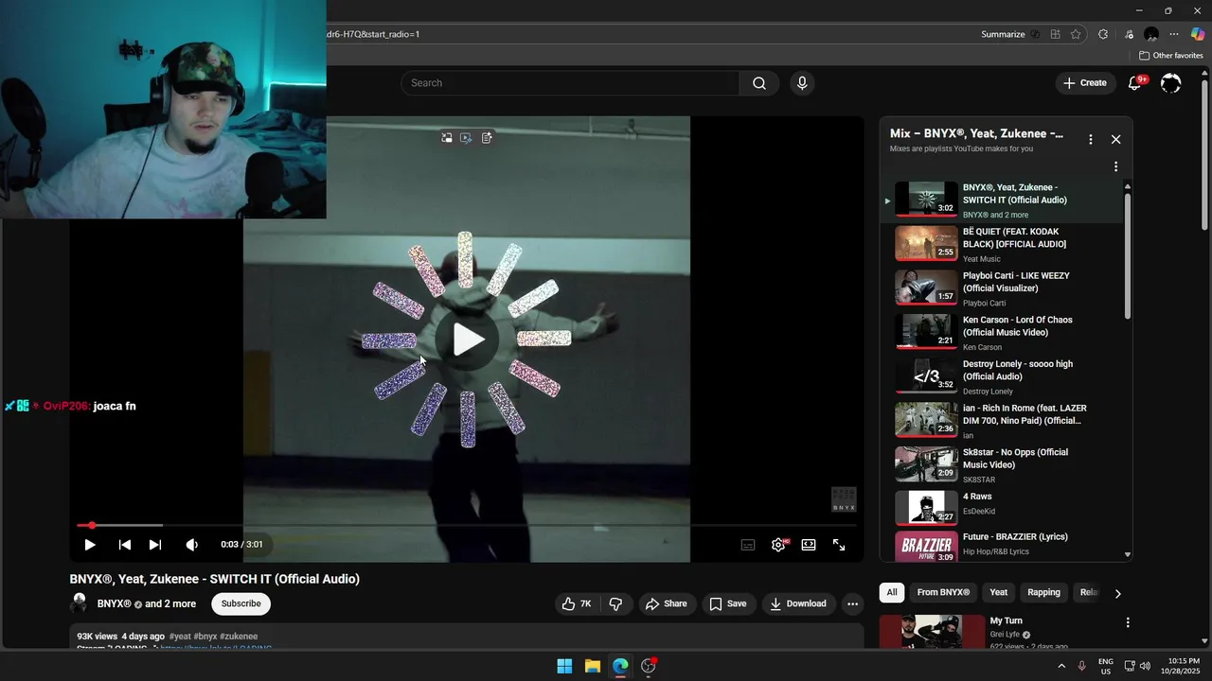Viewport: 1212px width, 681px height.
Task: Mute the video volume speaker icon
Action: [192, 545]
